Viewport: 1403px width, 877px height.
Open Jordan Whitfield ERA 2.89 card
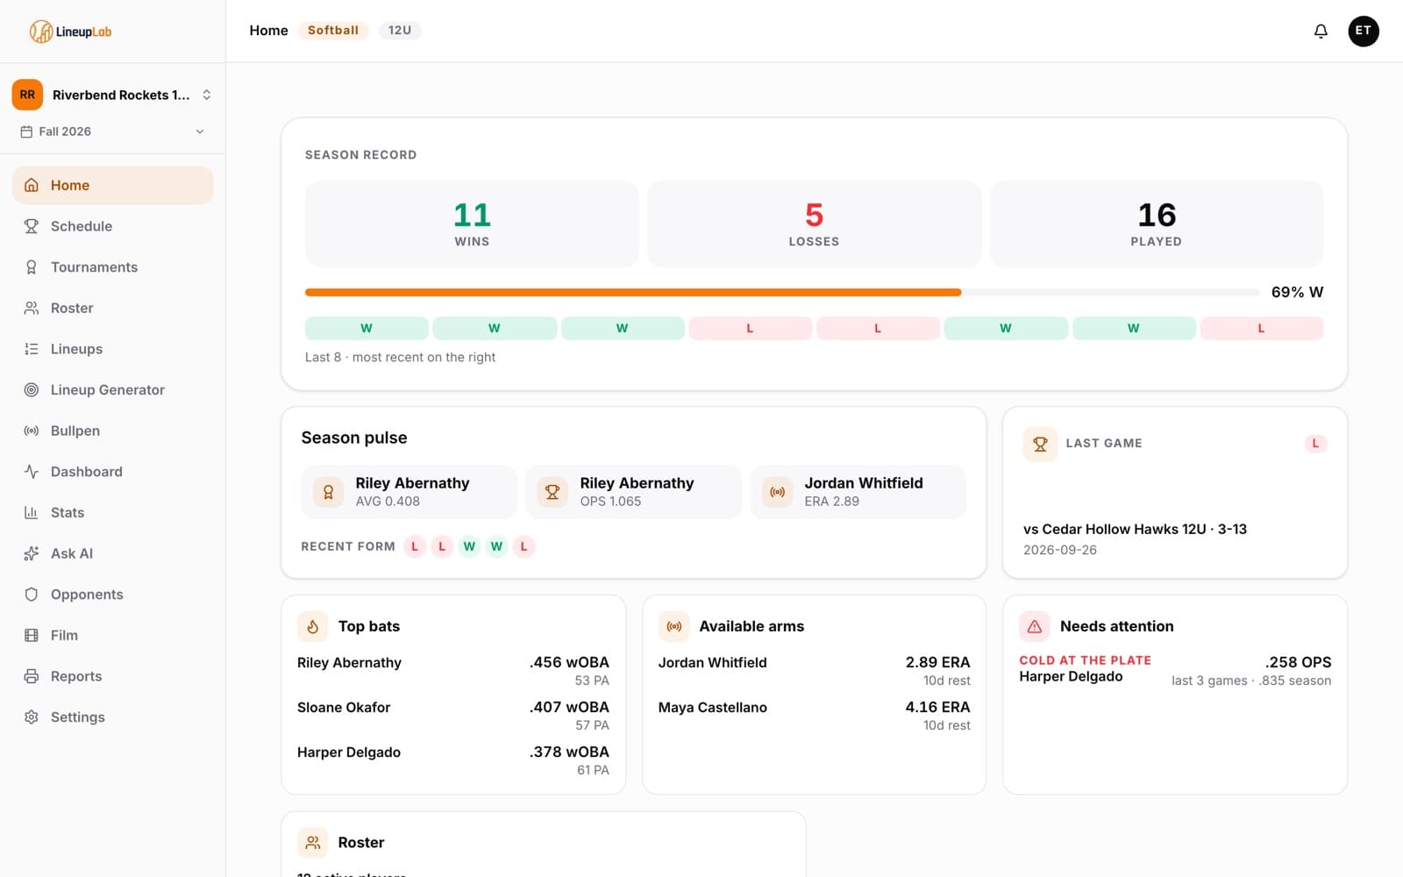point(858,492)
